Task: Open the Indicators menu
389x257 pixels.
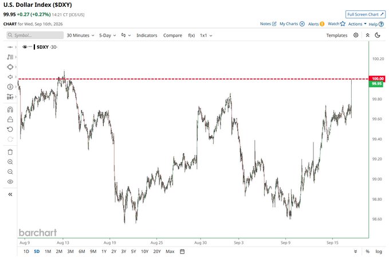Action: pos(147,35)
